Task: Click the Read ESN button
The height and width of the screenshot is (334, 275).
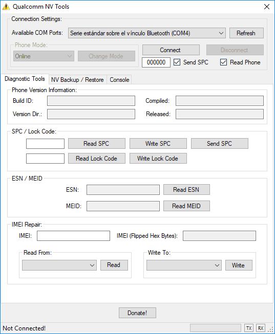Action: click(186, 190)
